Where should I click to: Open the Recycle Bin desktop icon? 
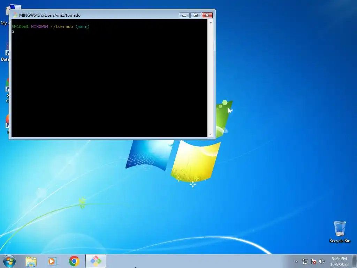click(340, 232)
